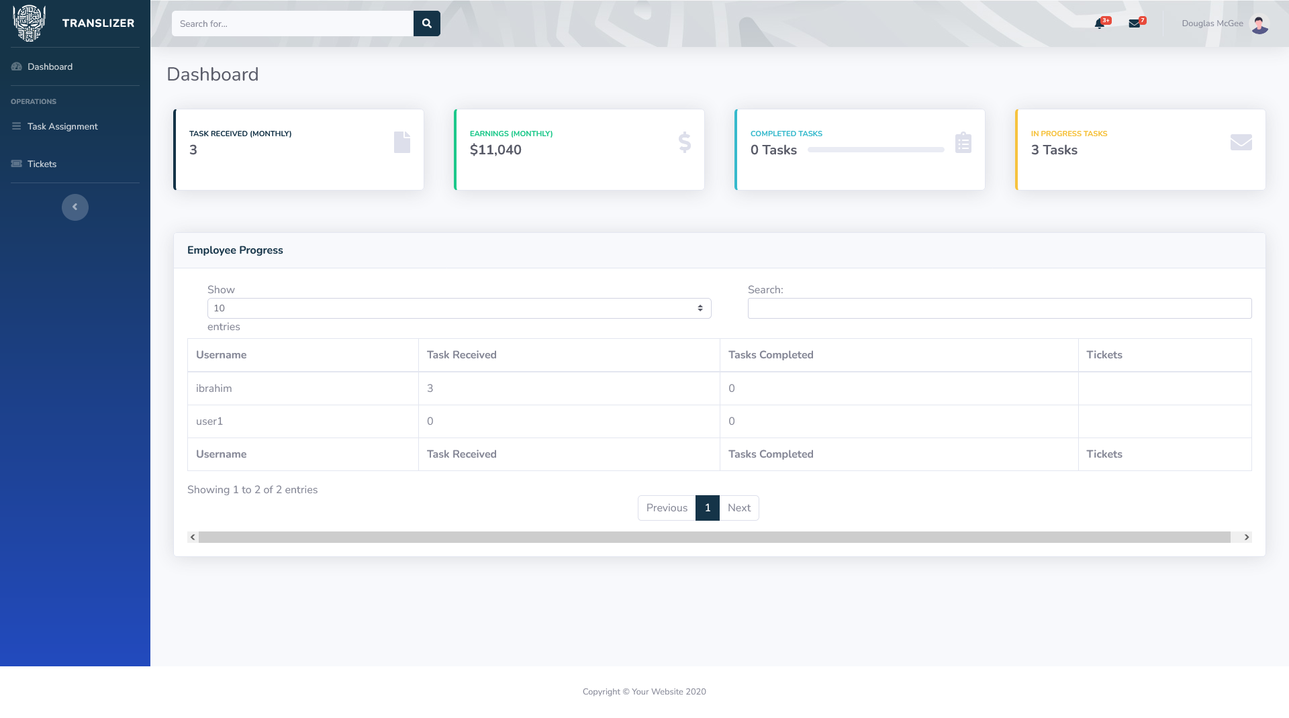Click the Completed Tasks clipboard icon
This screenshot has height=718, width=1289.
(x=963, y=142)
